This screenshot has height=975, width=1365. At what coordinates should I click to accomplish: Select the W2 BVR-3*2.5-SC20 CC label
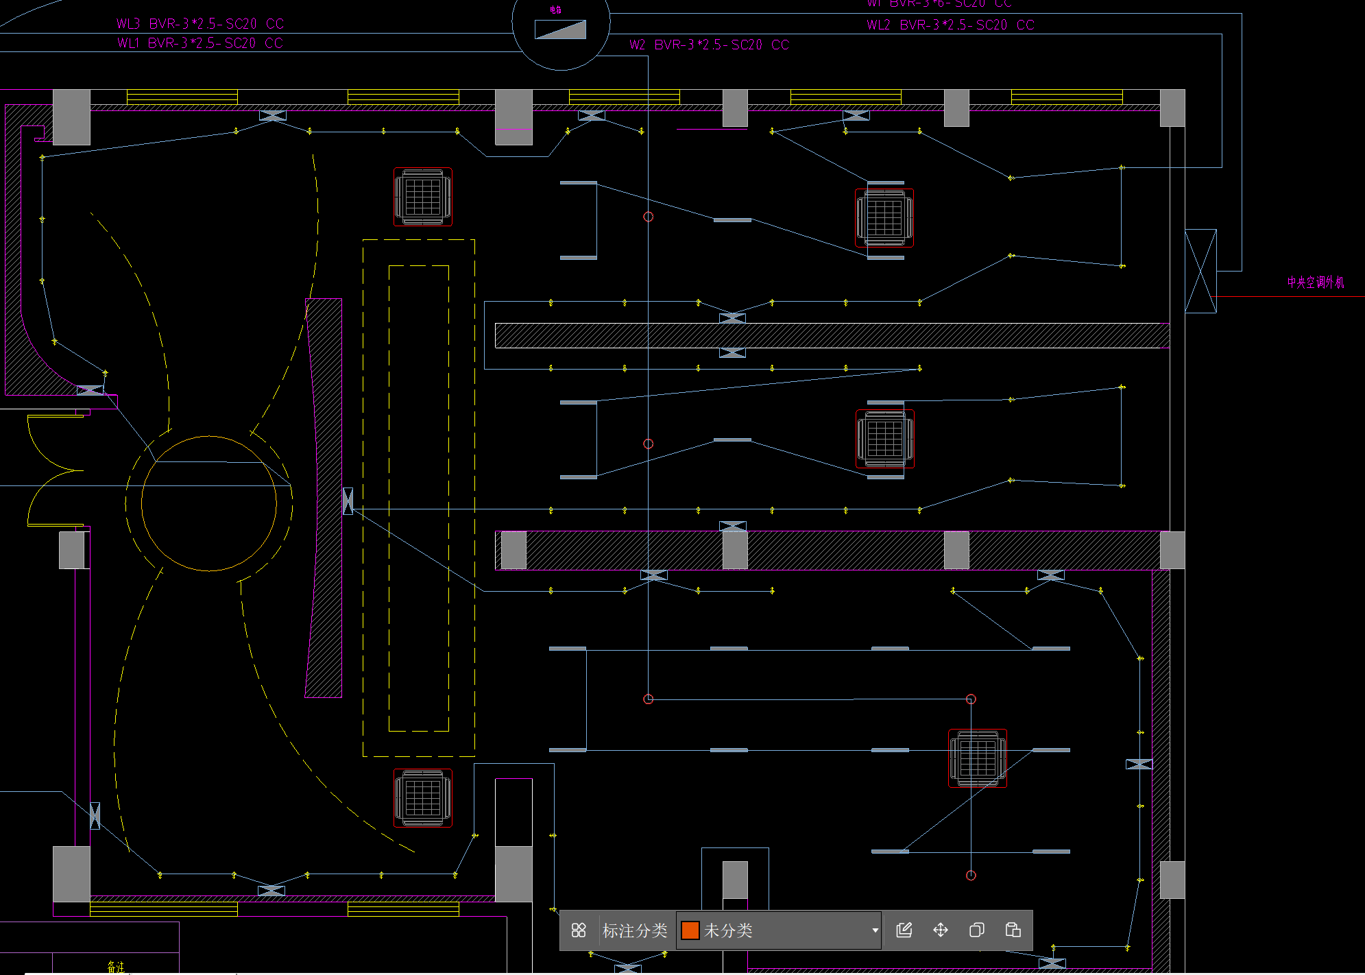(710, 45)
